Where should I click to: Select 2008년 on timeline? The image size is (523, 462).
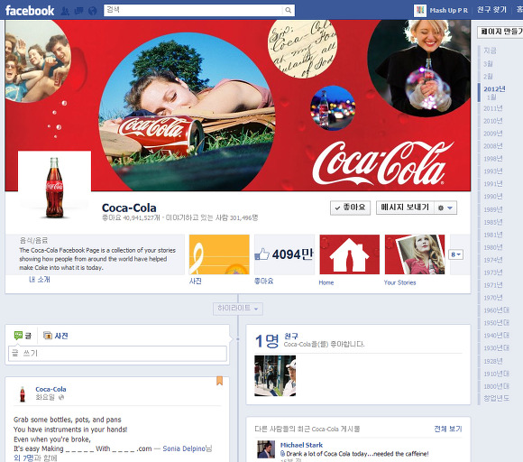(x=493, y=146)
